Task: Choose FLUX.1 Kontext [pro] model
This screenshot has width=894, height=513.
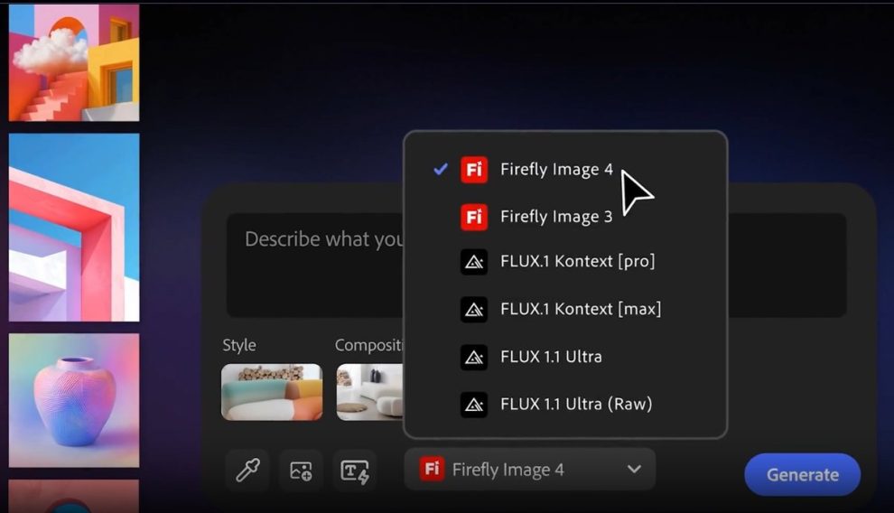Action: click(x=577, y=262)
